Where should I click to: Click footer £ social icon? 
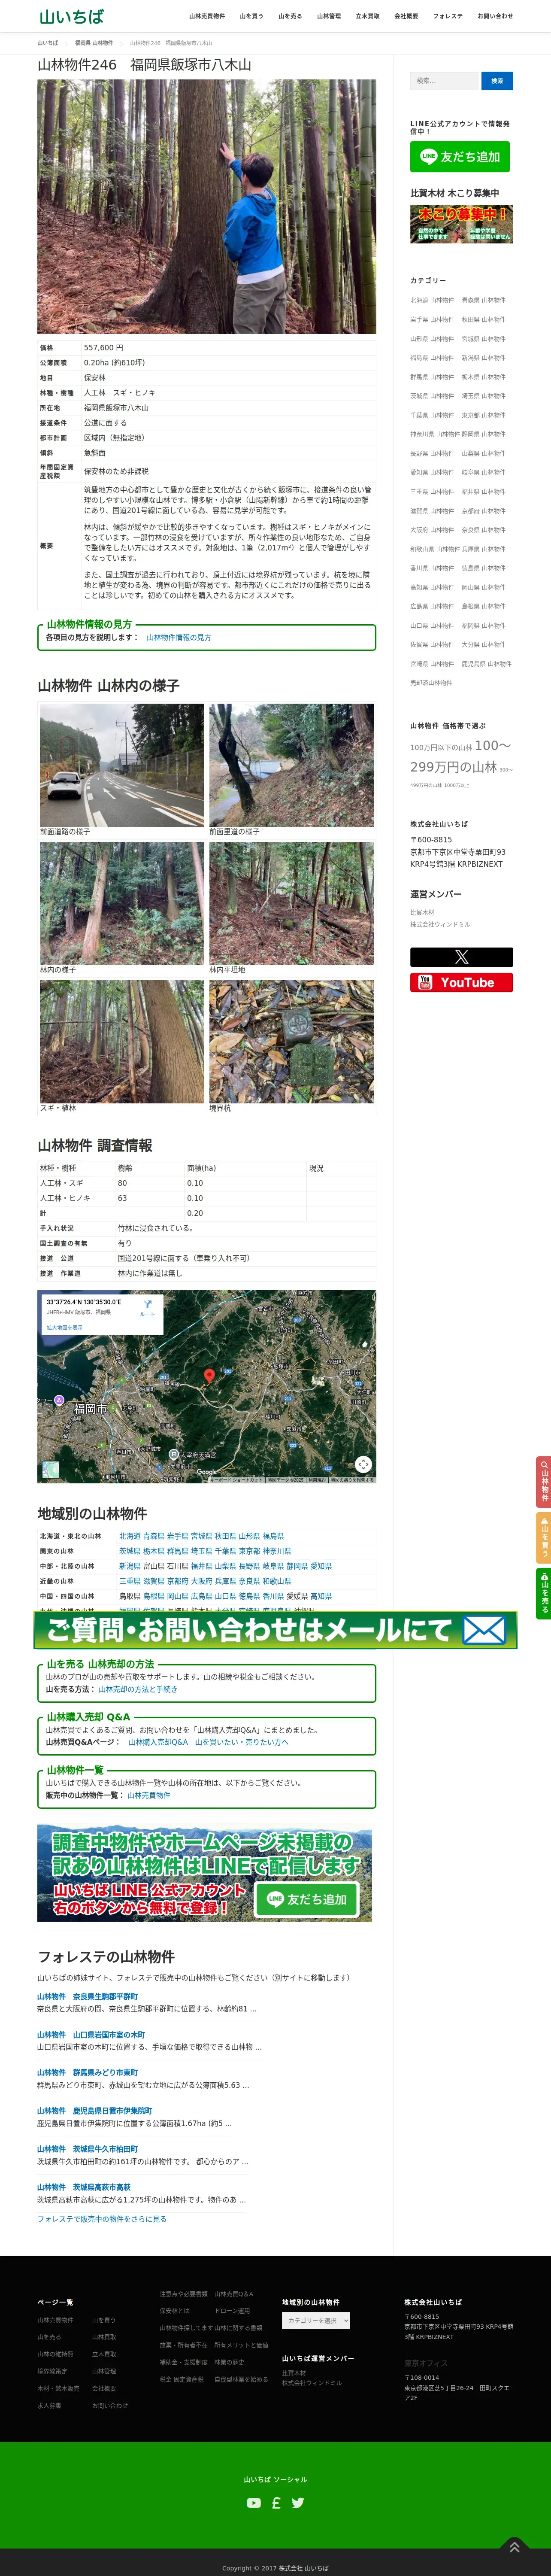coord(276,2503)
